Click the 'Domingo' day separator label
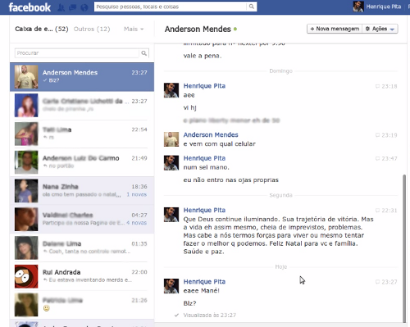 click(280, 71)
